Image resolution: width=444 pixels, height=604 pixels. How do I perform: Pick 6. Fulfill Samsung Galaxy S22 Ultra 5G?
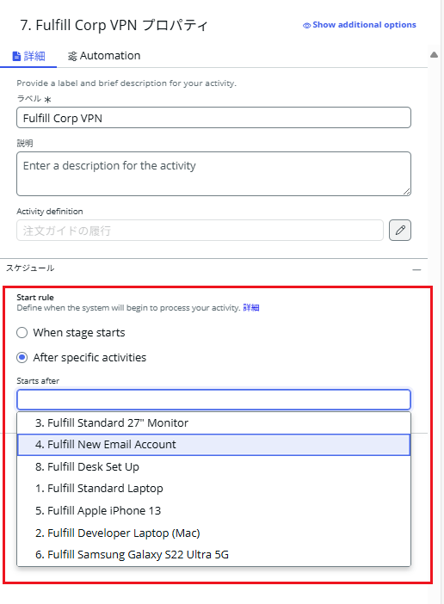coord(213,555)
